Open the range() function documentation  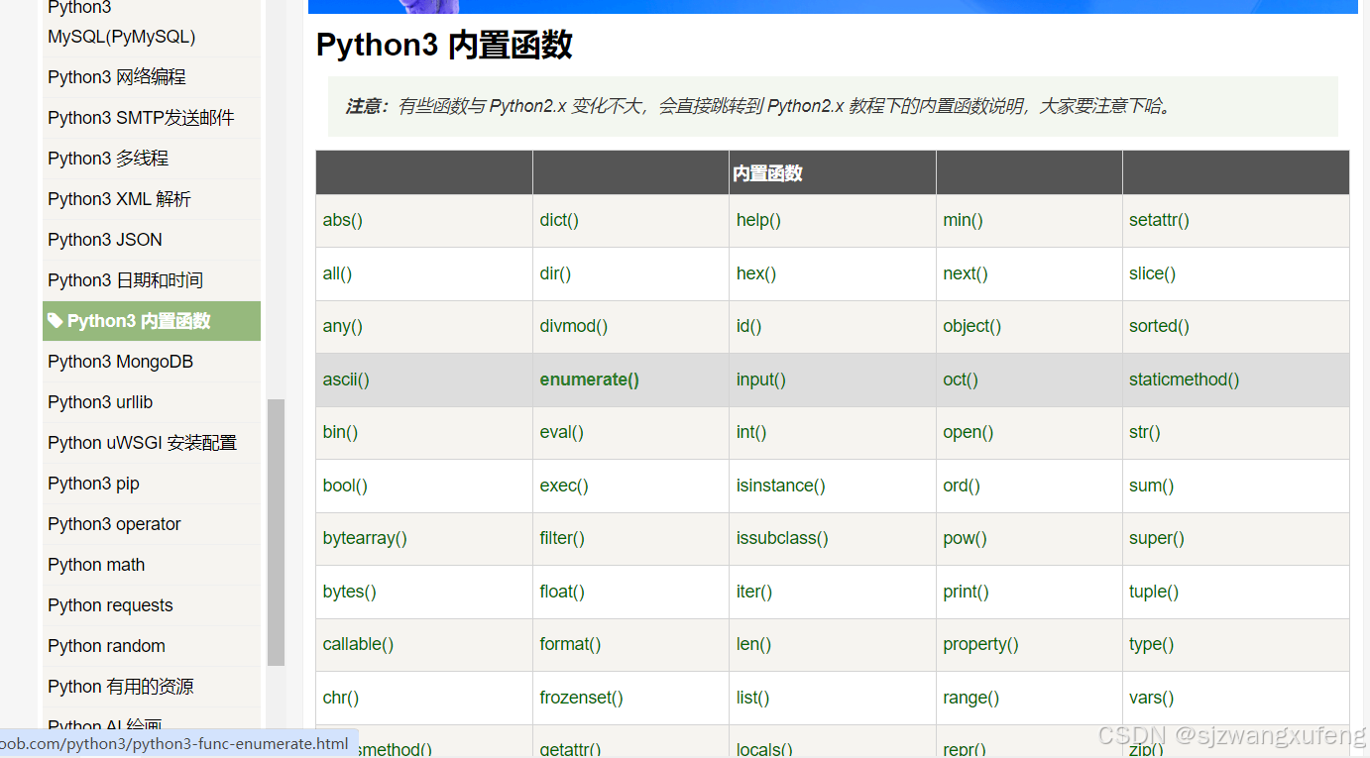pos(970,698)
